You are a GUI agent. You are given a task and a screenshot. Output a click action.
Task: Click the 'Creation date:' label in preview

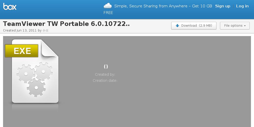point(105,81)
